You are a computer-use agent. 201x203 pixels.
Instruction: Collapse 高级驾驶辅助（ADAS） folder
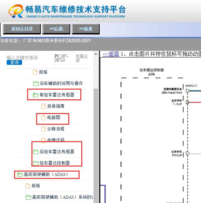pyautogui.click(x=46, y=174)
